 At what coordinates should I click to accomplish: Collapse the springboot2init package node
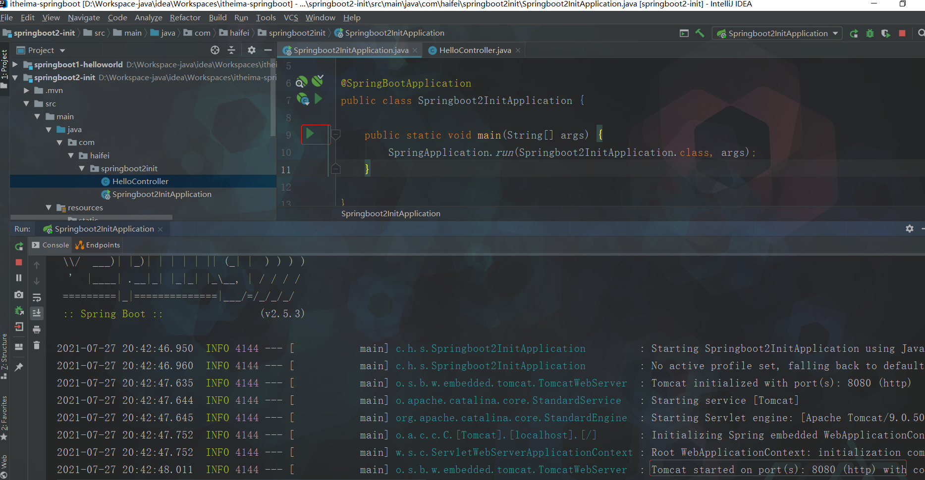82,168
